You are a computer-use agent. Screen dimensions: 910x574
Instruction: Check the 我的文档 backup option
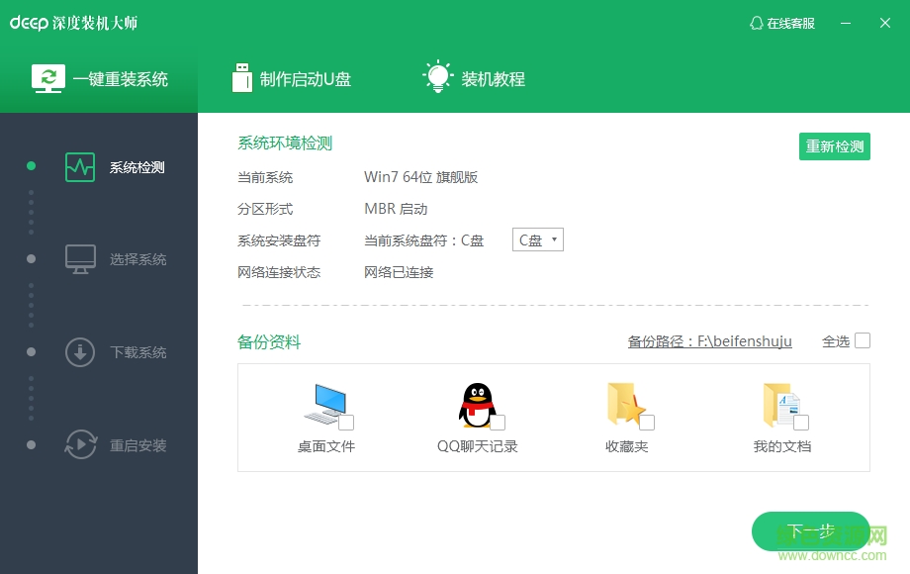(x=801, y=420)
